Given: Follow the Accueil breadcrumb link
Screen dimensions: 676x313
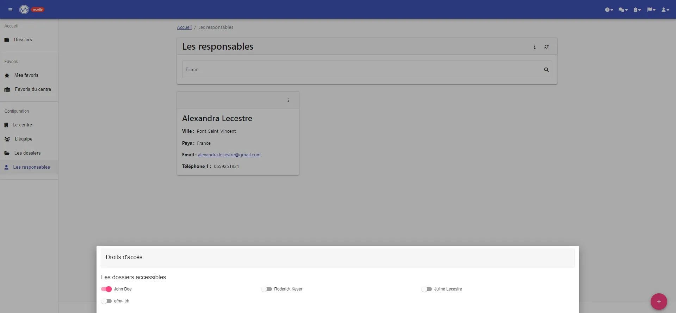Looking at the screenshot, I should (x=184, y=27).
